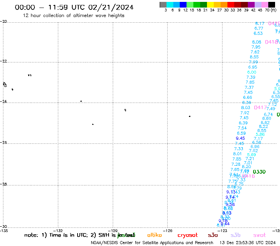The width and height of the screenshot is (280, 246).
Task: Click the cyan legend swatch
Action: point(170,5)
